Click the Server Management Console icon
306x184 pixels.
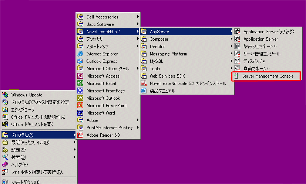236,76
